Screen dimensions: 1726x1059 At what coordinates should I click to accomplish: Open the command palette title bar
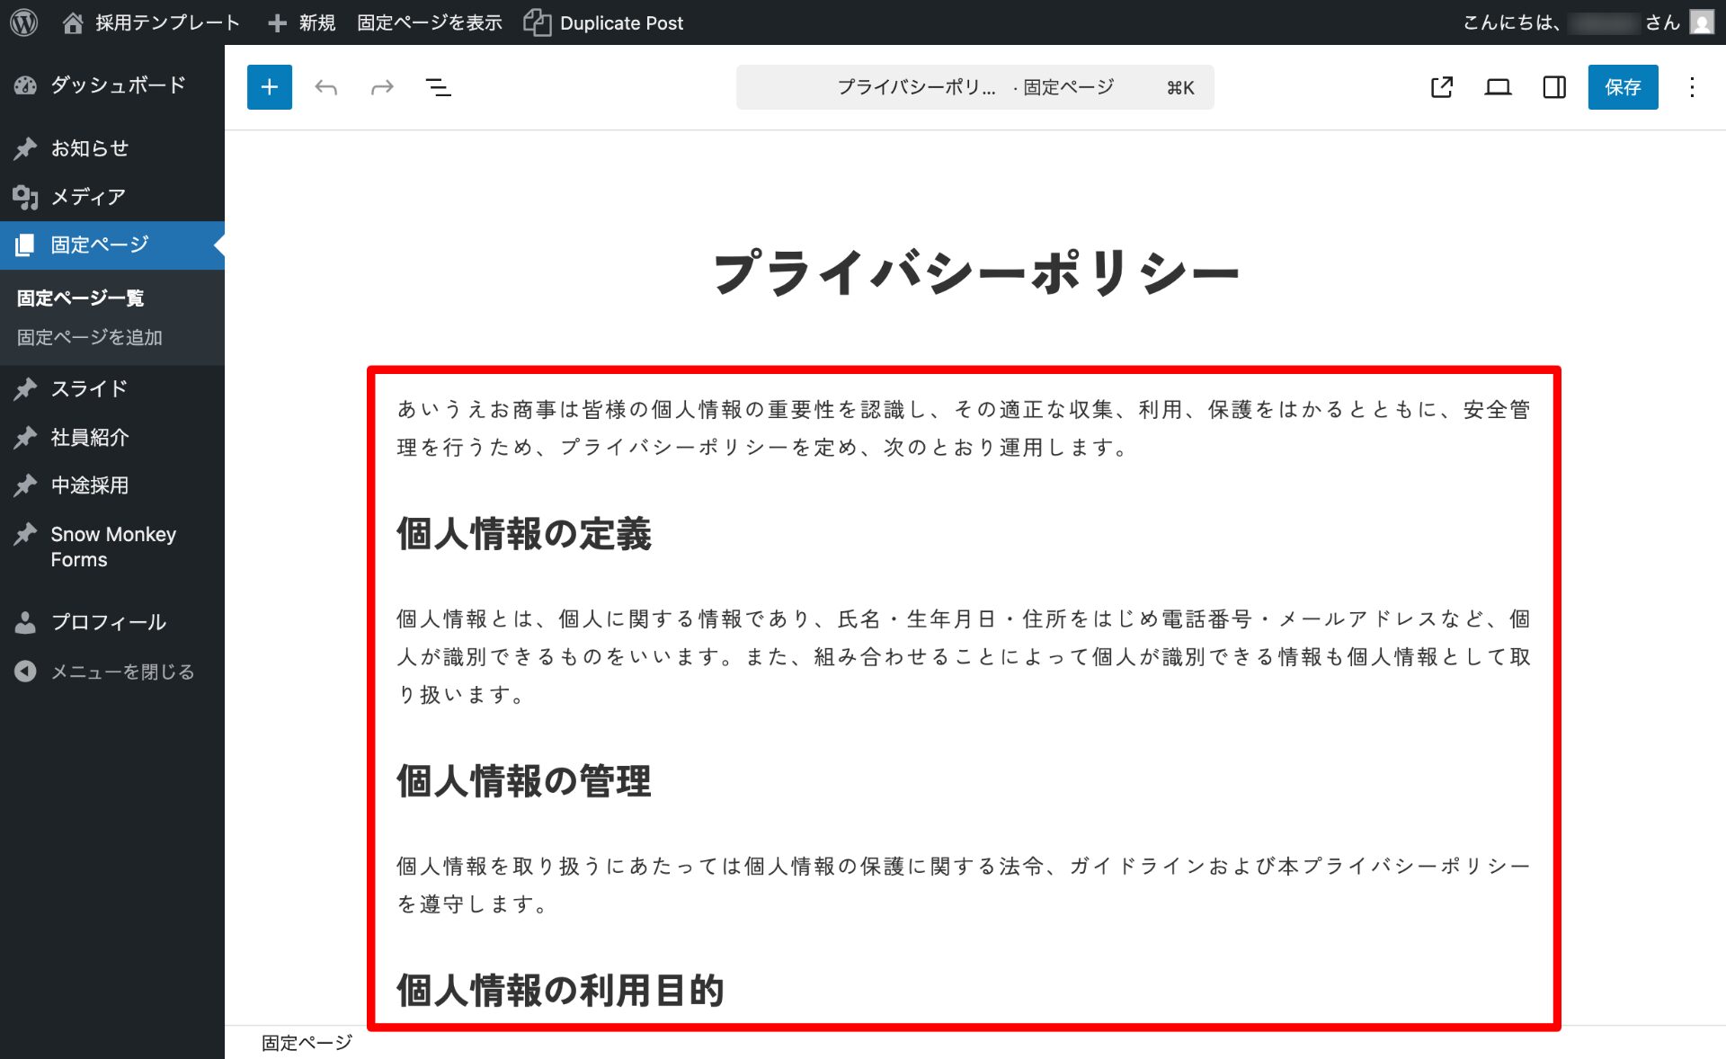pyautogui.click(x=974, y=87)
